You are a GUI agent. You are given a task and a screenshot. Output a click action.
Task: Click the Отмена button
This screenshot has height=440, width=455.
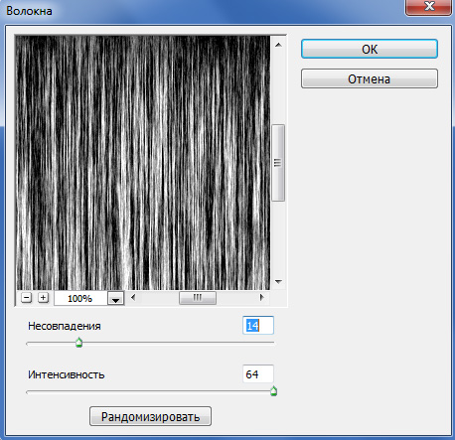tap(370, 78)
